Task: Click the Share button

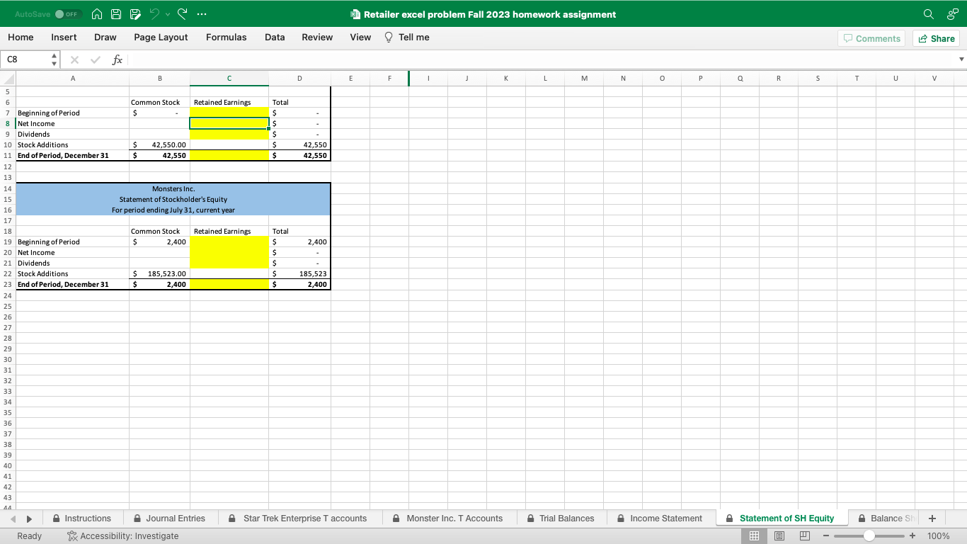Action: (936, 38)
